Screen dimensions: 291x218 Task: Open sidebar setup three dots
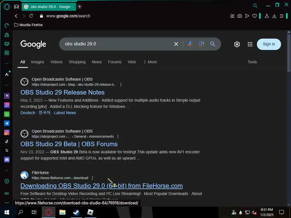click(7, 203)
